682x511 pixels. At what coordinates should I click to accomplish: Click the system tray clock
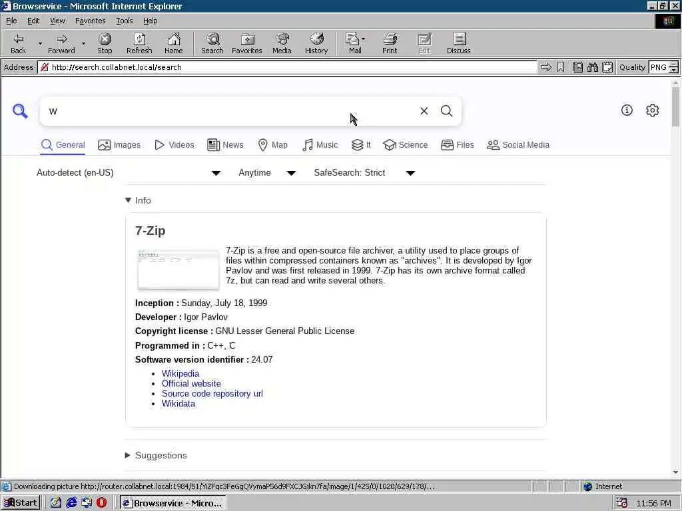point(653,503)
